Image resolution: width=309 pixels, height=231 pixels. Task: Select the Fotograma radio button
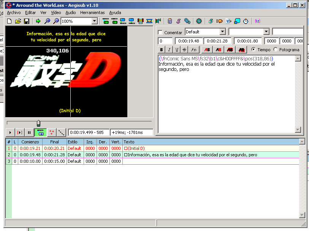click(276, 50)
